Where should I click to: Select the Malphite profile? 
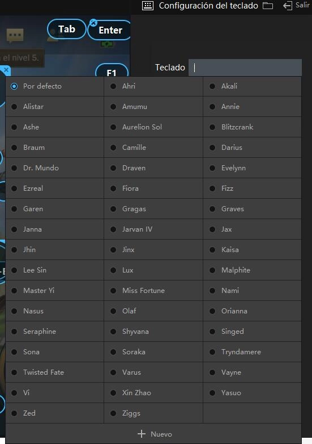[x=252, y=270]
